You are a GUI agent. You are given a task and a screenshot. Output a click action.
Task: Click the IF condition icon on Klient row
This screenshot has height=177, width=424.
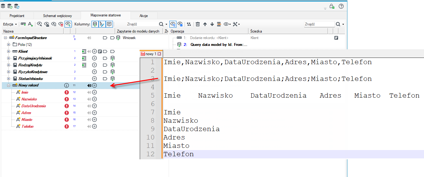tap(100, 51)
